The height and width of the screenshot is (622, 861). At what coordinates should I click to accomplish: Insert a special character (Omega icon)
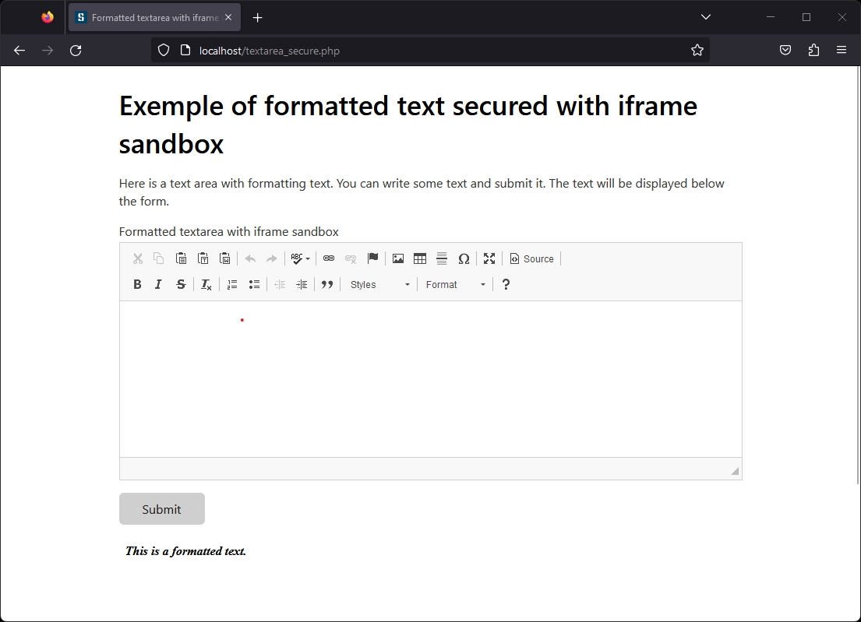pos(464,259)
